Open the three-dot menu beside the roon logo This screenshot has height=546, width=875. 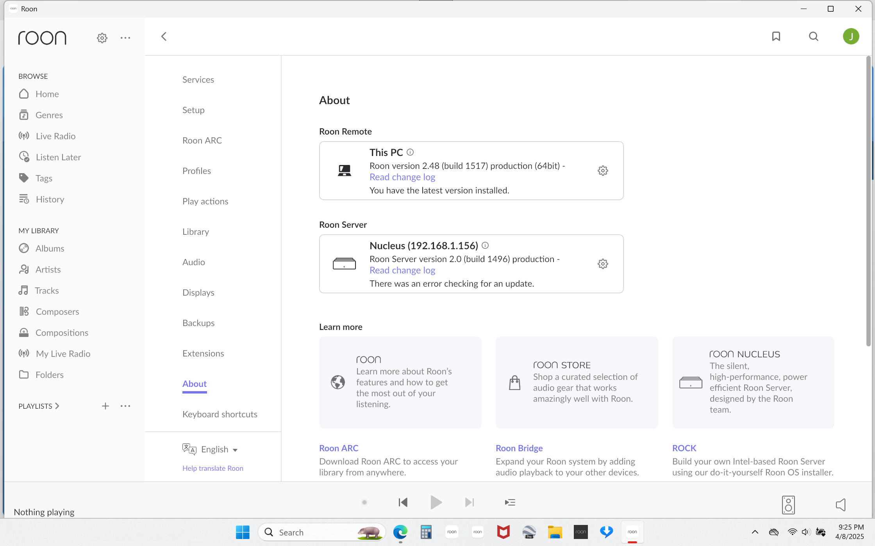pyautogui.click(x=125, y=38)
